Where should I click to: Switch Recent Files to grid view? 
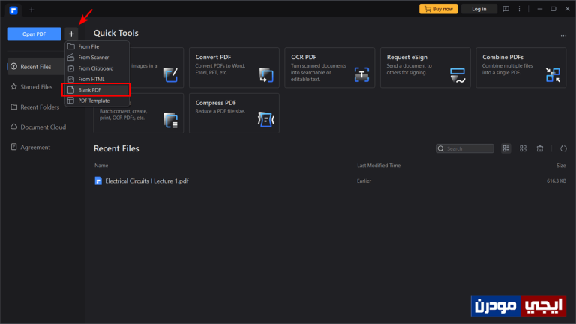tap(523, 148)
